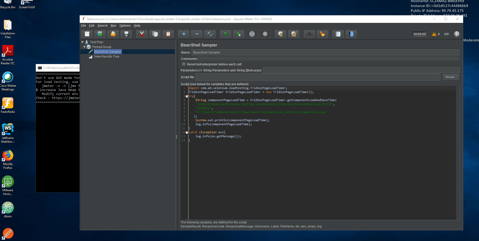Open the Templates dialog
Image resolution: width=479 pixels, height=241 pixels.
tap(100, 34)
